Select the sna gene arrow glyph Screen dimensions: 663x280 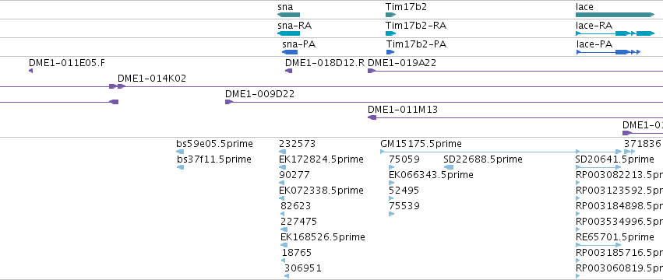[288, 15]
